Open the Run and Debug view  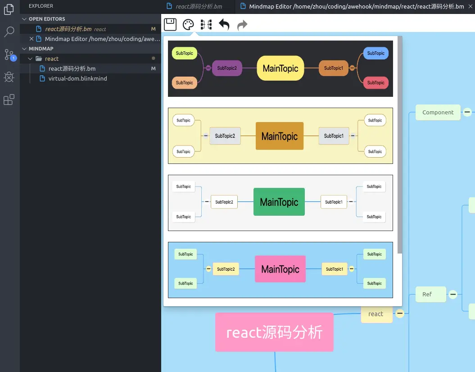(9, 77)
